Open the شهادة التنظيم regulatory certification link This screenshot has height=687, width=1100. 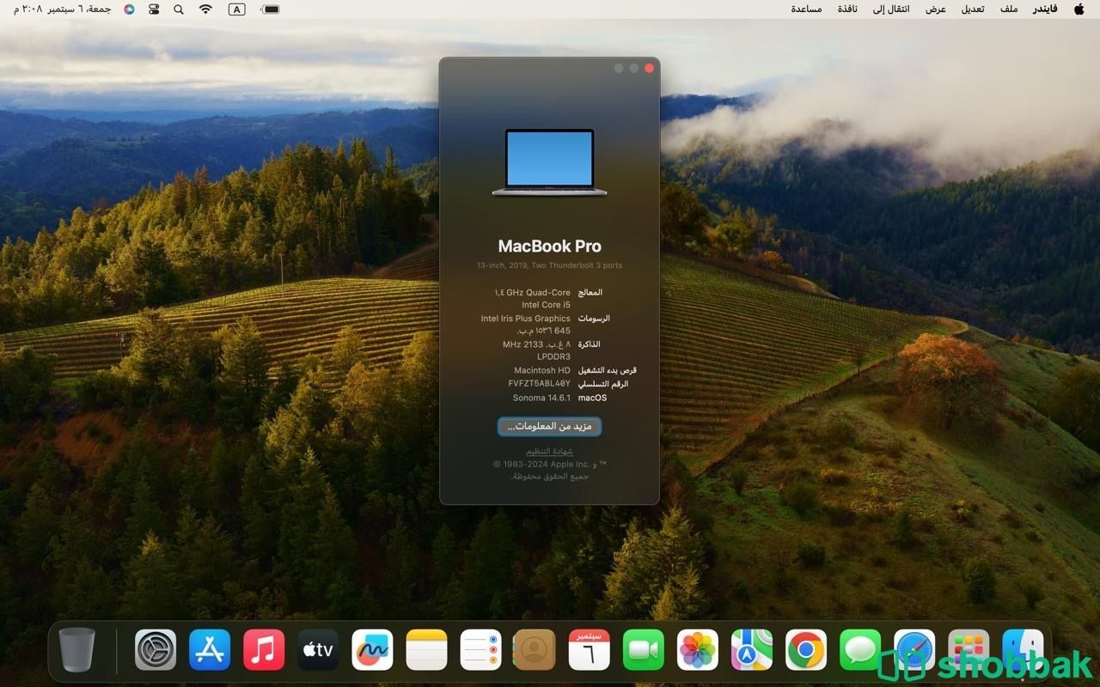tap(549, 451)
